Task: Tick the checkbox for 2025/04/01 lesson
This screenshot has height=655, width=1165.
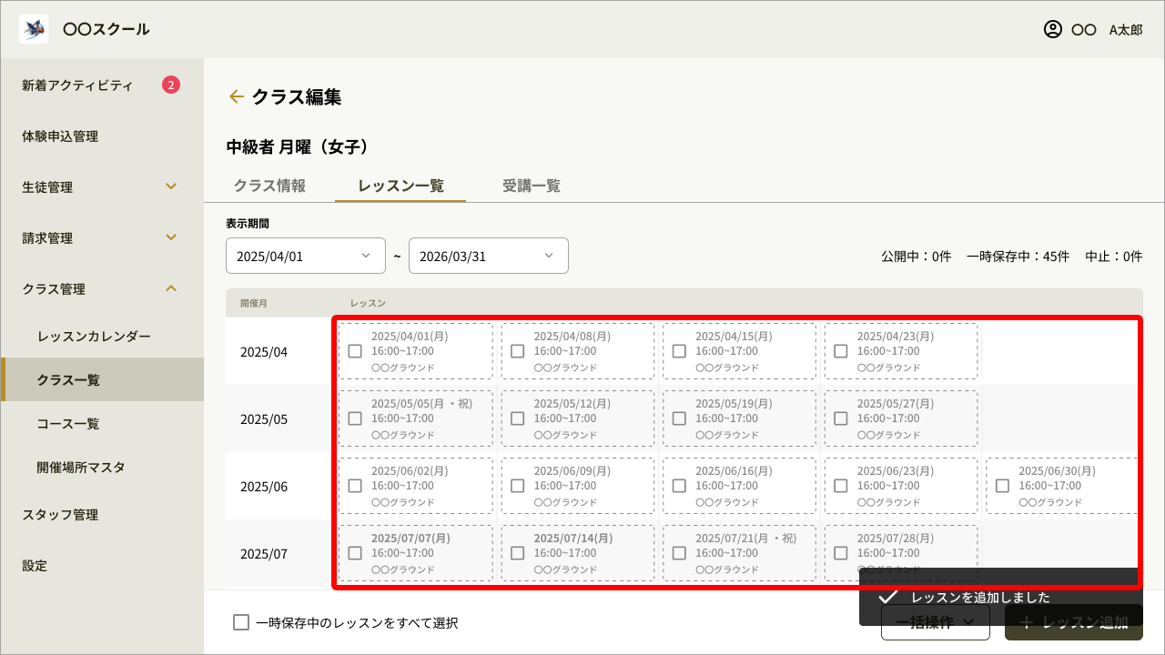Action: 355,351
